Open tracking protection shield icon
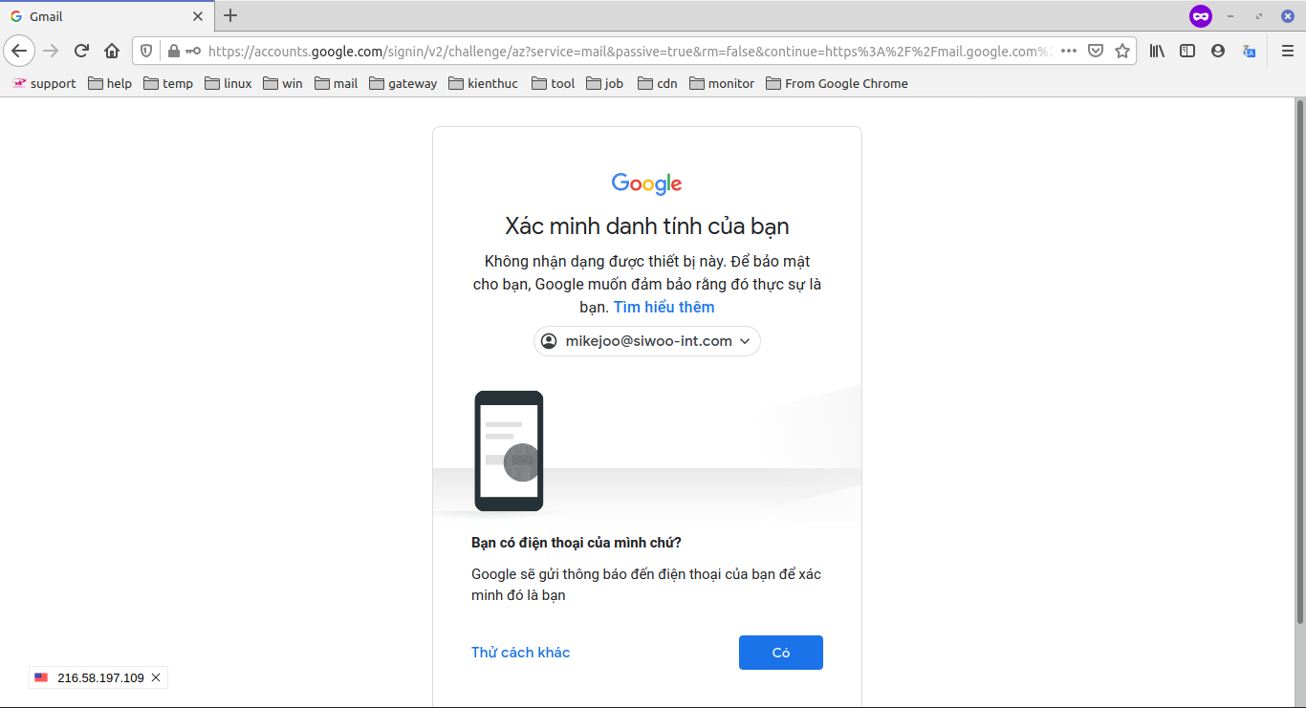1306x708 pixels. pos(146,51)
